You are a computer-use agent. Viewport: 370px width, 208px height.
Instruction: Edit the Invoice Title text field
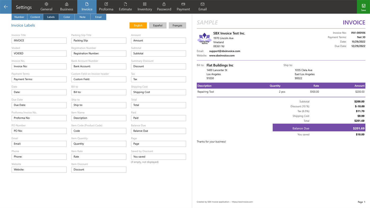pos(39,40)
